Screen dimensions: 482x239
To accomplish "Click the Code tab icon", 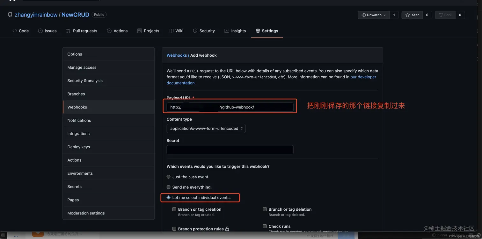I will coord(15,31).
